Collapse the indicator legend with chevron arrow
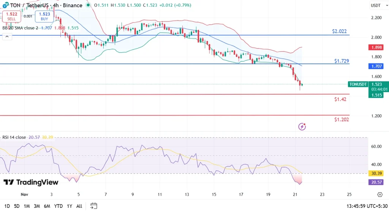389x212 pixels. coord(6,37)
